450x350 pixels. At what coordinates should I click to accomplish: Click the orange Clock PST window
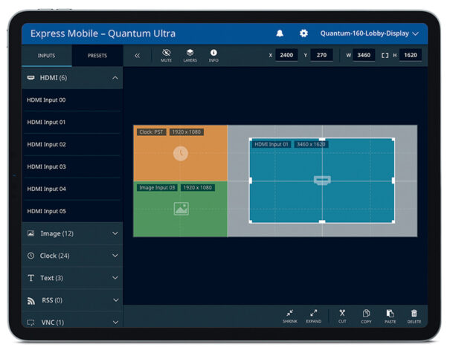click(x=180, y=154)
